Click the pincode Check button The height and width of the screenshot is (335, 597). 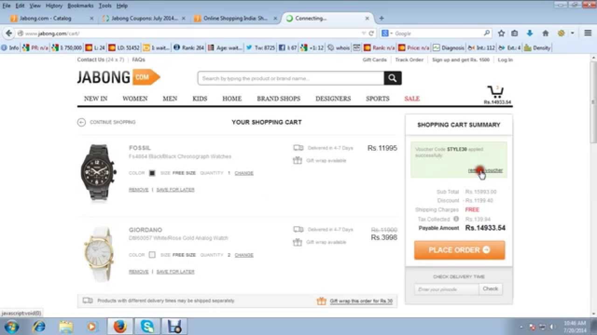[x=490, y=289]
